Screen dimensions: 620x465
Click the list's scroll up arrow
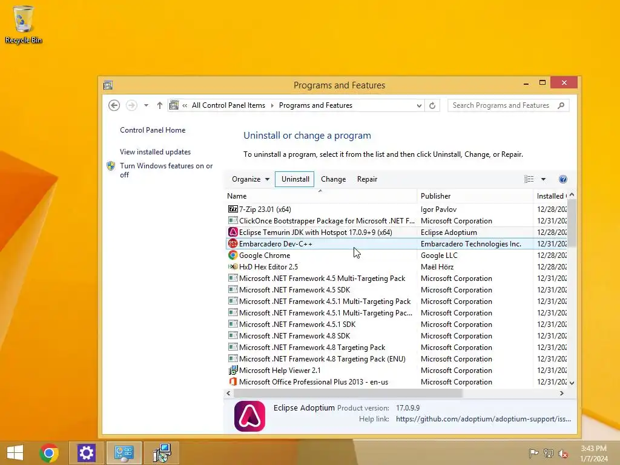[x=572, y=196]
